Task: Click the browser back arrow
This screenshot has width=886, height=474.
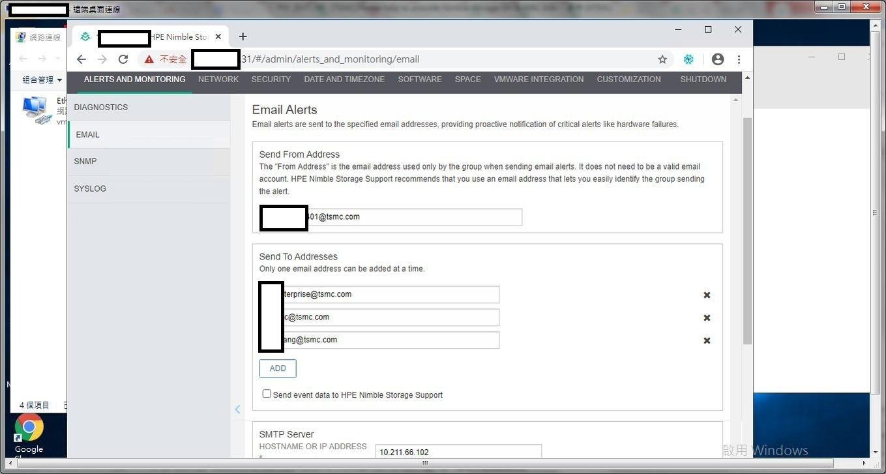Action: click(81, 59)
